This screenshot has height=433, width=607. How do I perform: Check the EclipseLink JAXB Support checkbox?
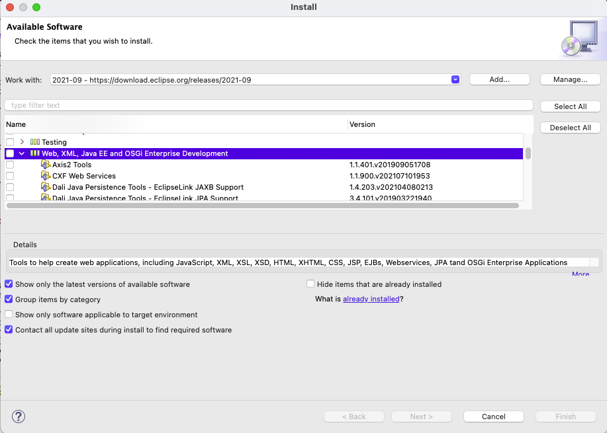click(10, 187)
